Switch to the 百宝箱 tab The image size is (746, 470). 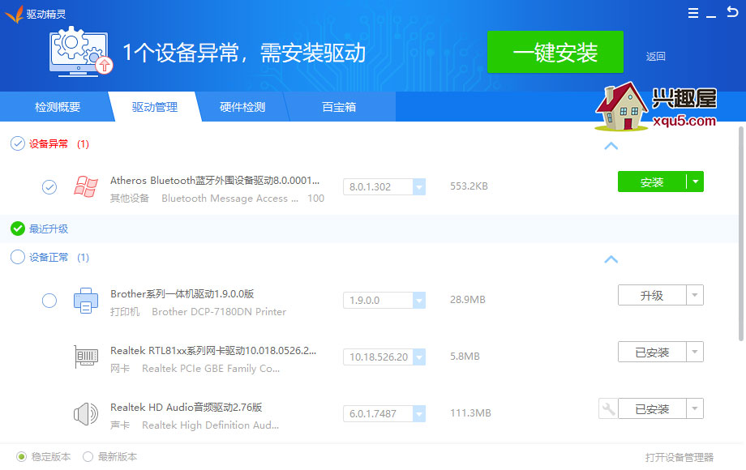tap(339, 107)
